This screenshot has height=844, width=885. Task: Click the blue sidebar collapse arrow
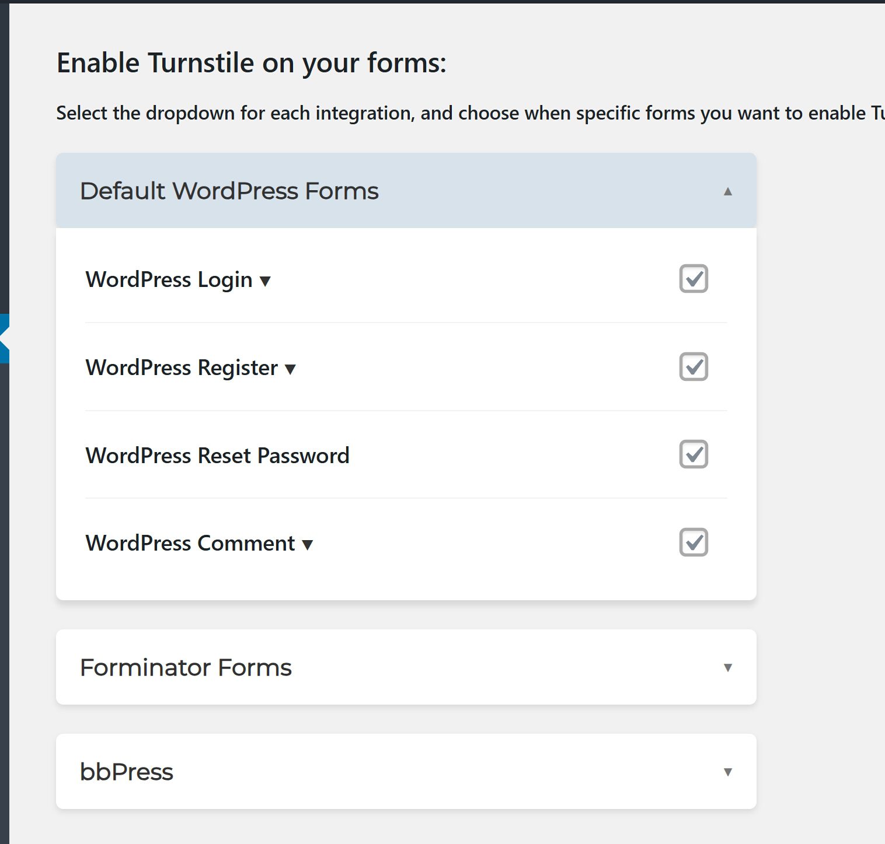click(x=5, y=338)
